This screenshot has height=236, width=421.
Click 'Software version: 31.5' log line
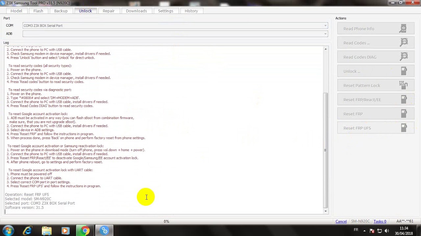point(24,207)
